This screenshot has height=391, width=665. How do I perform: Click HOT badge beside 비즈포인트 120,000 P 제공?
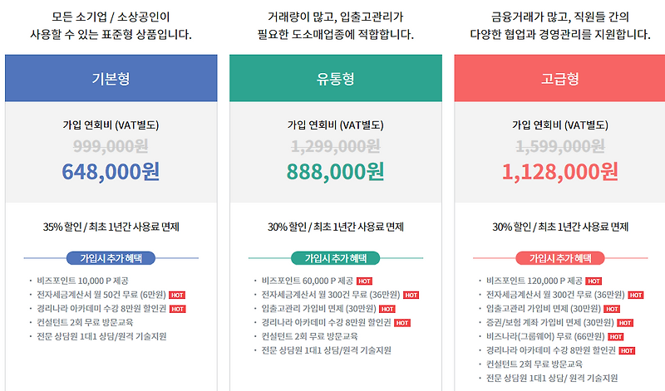(594, 281)
